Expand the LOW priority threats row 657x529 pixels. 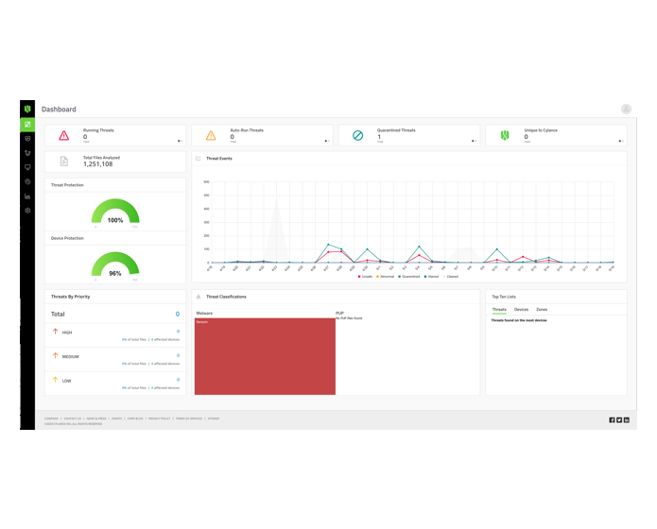pos(113,381)
